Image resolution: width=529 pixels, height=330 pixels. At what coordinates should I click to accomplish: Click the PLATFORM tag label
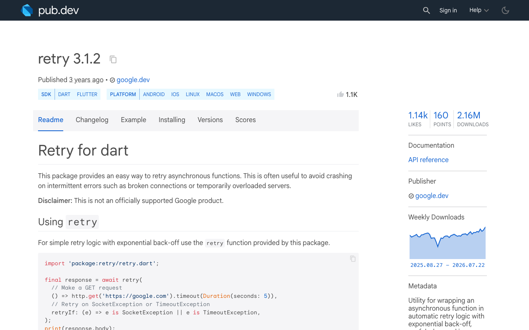[x=123, y=94]
